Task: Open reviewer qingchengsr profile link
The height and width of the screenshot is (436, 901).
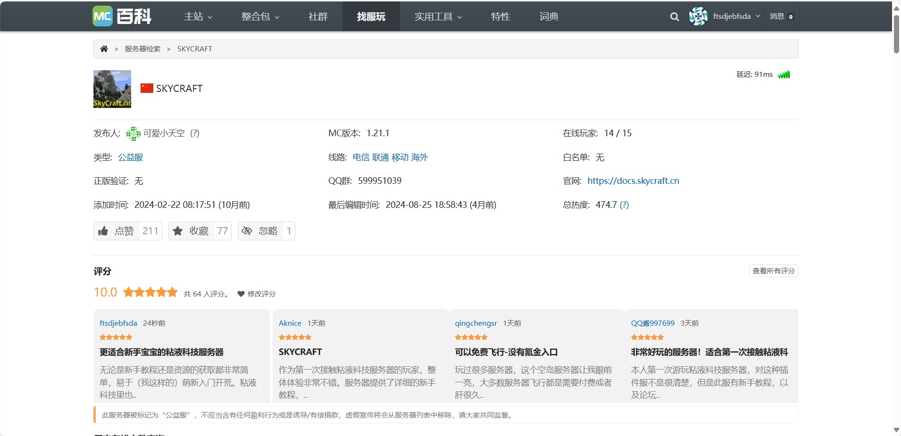Action: [476, 323]
